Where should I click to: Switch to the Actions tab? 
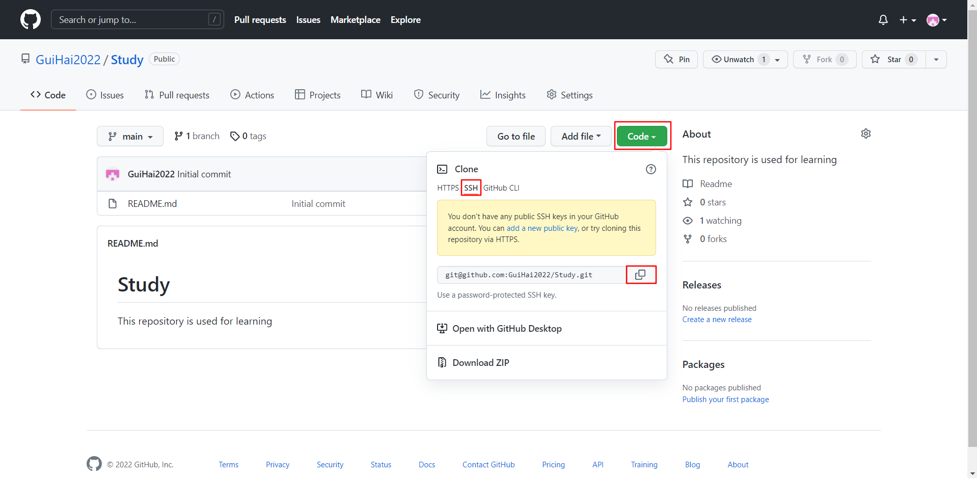252,95
